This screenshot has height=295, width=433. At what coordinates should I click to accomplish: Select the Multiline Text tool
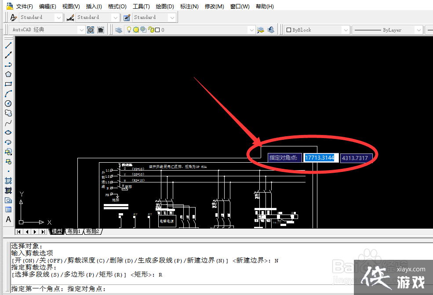tap(8, 219)
